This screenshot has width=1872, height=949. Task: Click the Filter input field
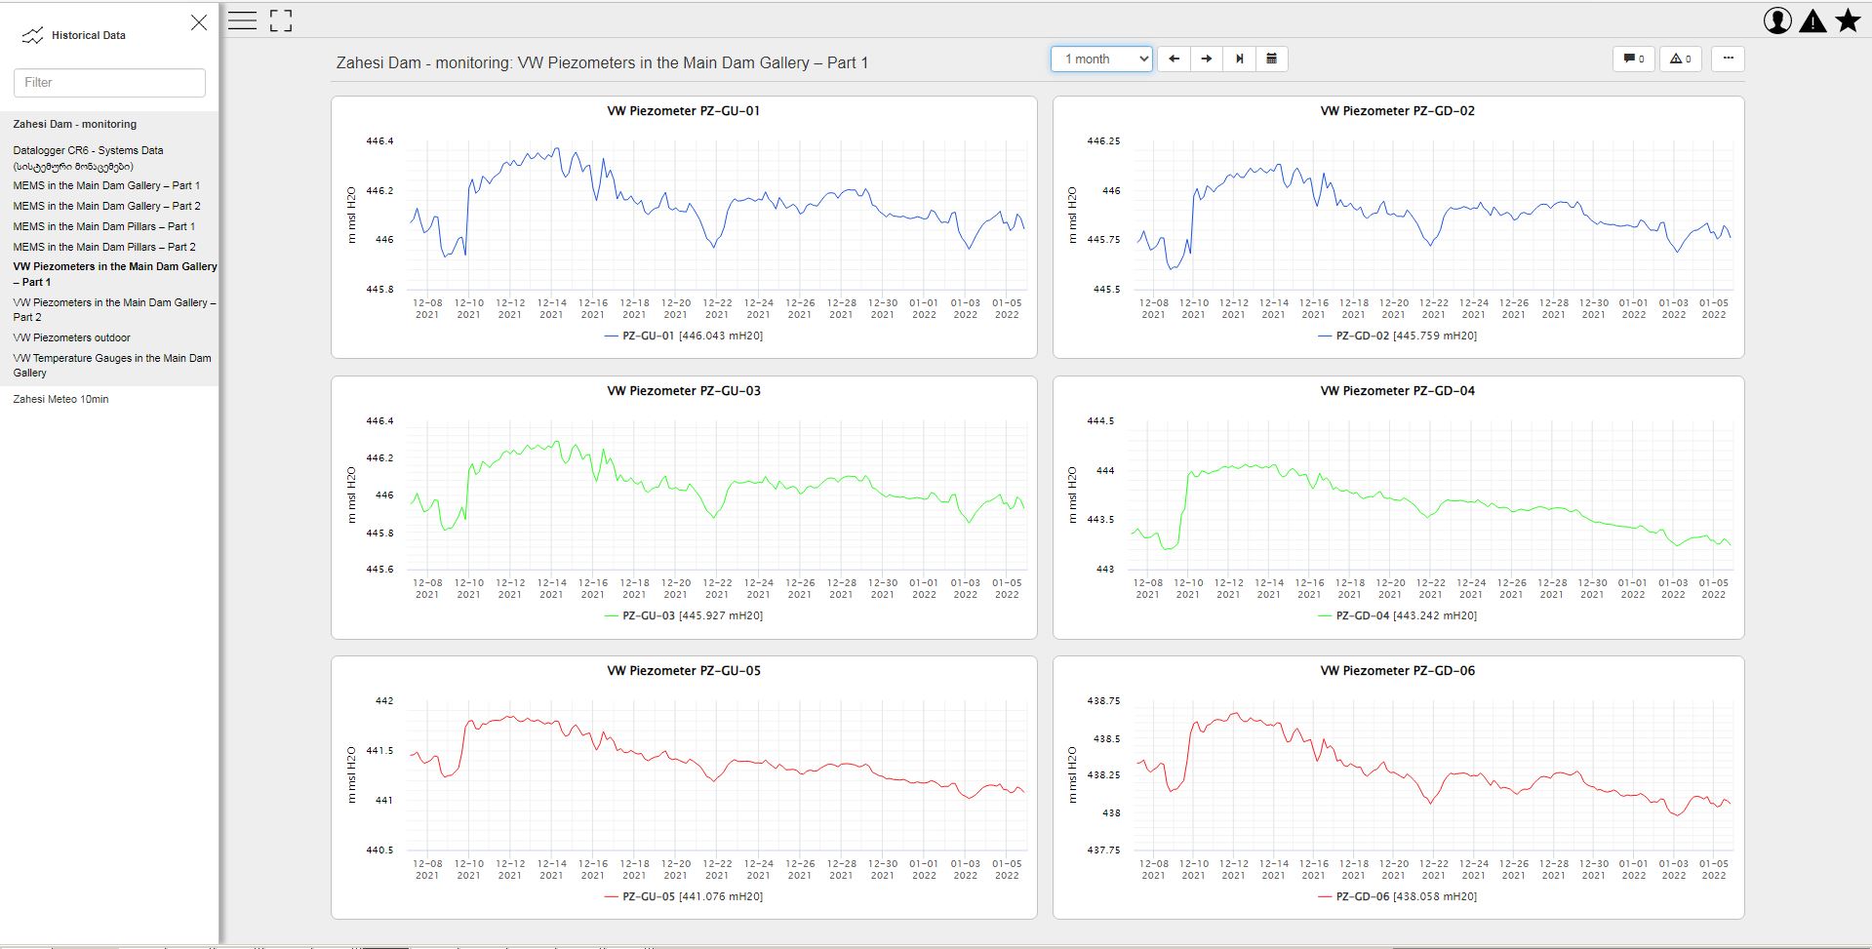point(109,83)
